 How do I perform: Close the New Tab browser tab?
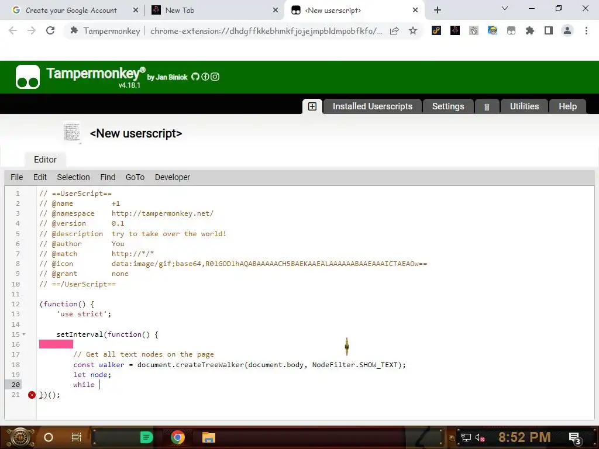[x=276, y=11]
